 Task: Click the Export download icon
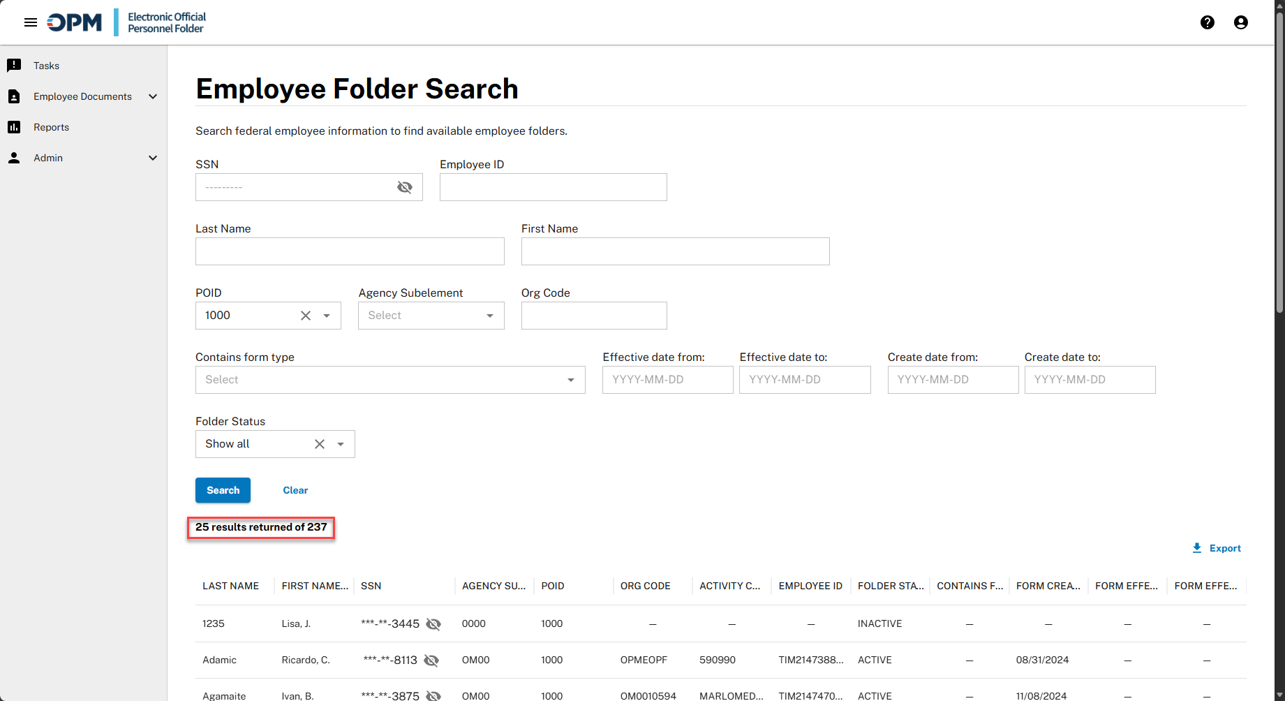1197,548
